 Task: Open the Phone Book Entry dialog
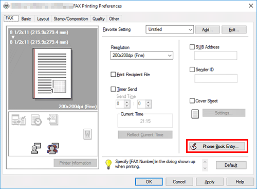click(217, 146)
